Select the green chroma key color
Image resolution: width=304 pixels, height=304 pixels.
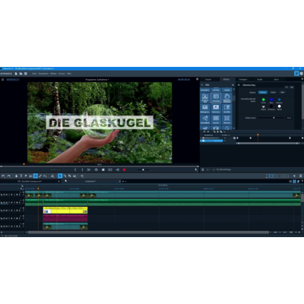coord(264,100)
